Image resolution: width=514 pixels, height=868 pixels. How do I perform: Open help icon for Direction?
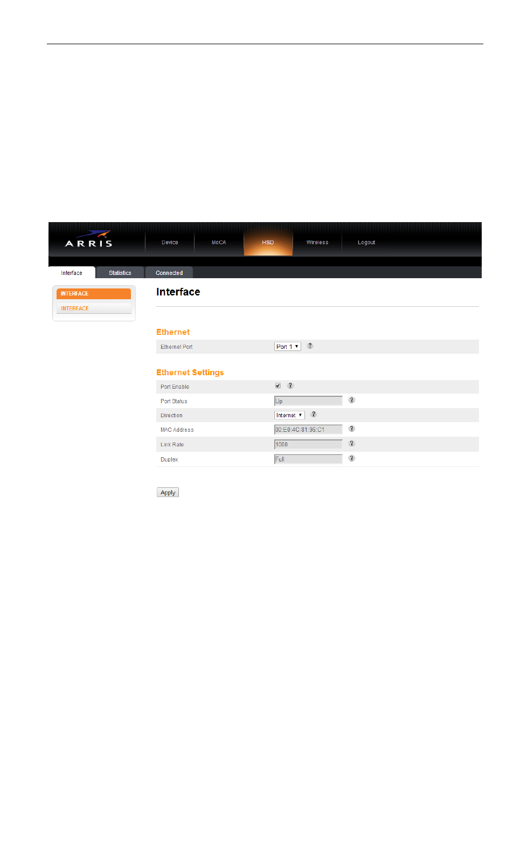(x=314, y=415)
